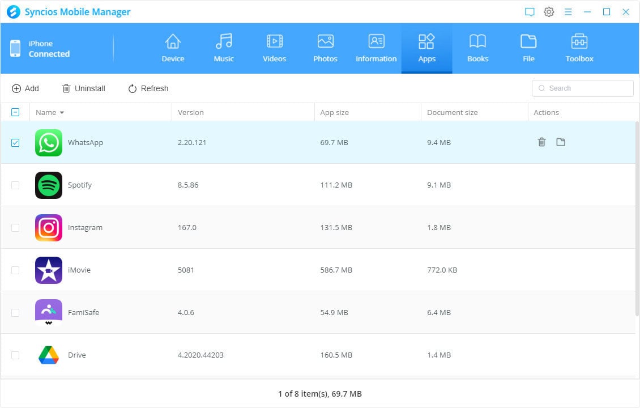This screenshot has width=640, height=408.
Task: Select the iMovie checkbox
Action: coord(15,270)
